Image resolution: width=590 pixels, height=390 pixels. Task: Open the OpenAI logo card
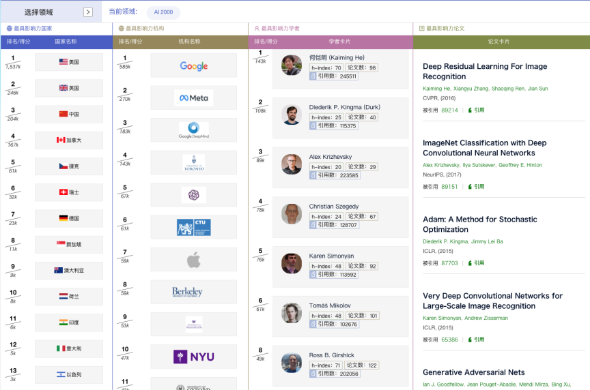(194, 195)
